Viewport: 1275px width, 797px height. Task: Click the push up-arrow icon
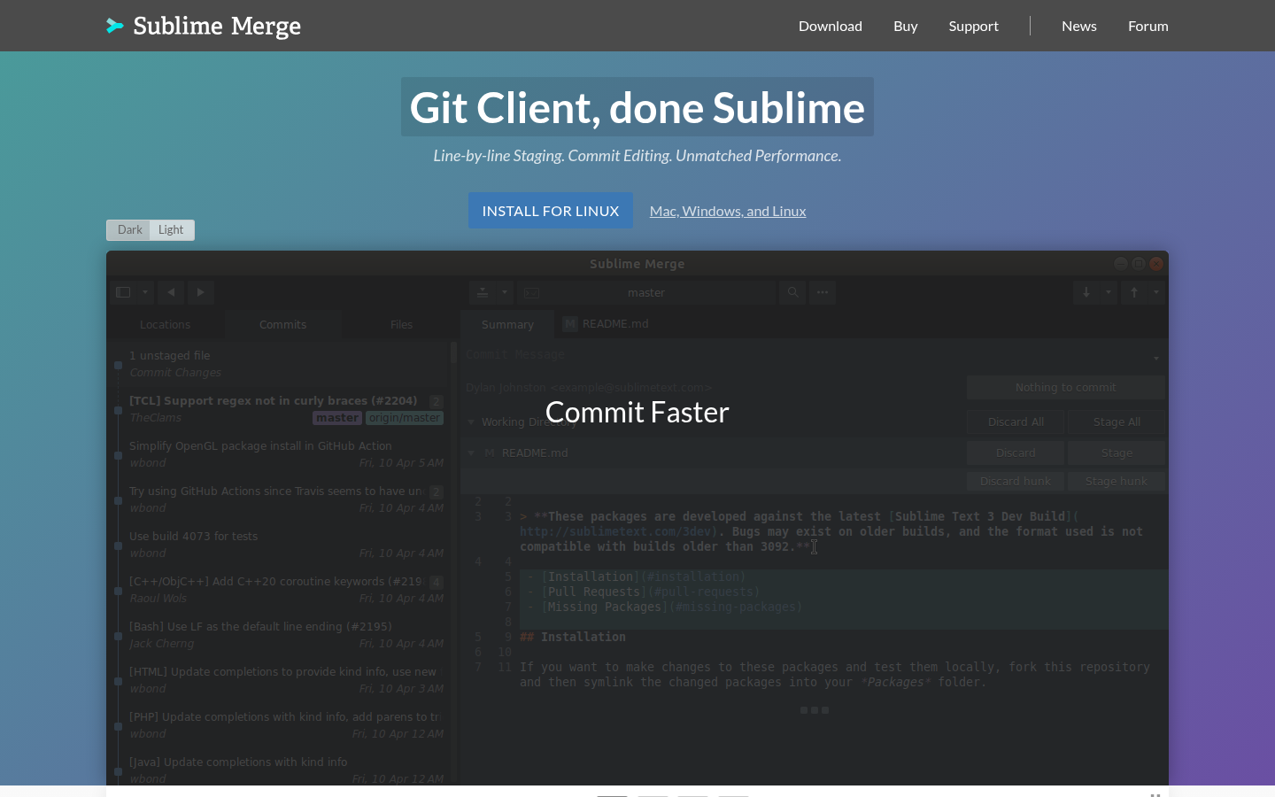click(x=1134, y=292)
